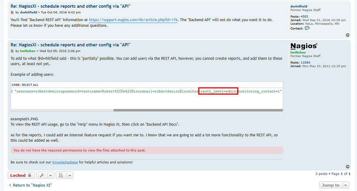Expand the sort options dropdown arrow

[70, 175]
